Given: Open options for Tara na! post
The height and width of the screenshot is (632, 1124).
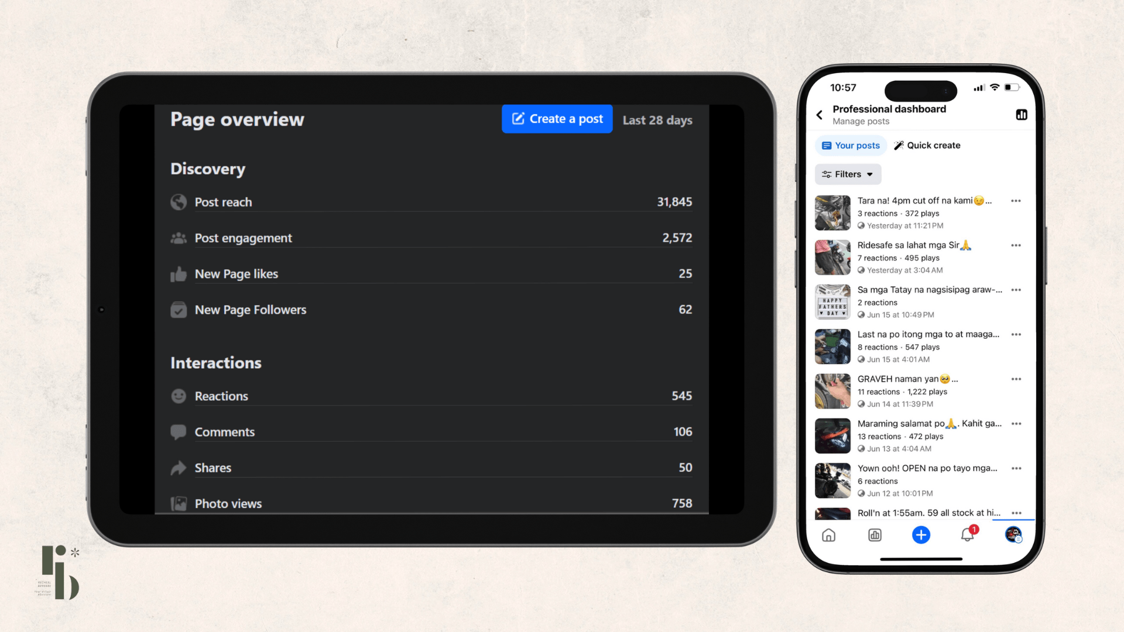Looking at the screenshot, I should pos(1016,201).
